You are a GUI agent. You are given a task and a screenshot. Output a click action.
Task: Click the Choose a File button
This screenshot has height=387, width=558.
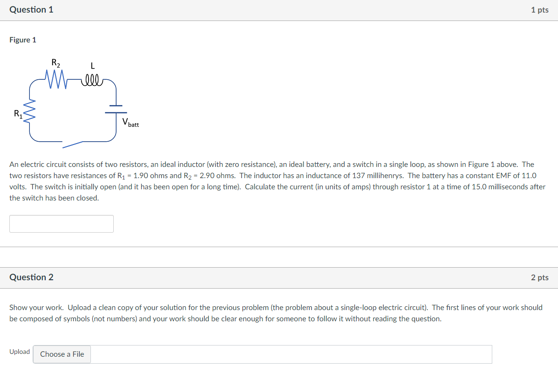[62, 354]
